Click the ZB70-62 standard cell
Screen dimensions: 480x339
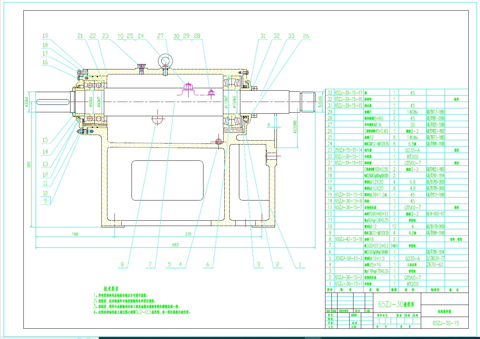435,265
